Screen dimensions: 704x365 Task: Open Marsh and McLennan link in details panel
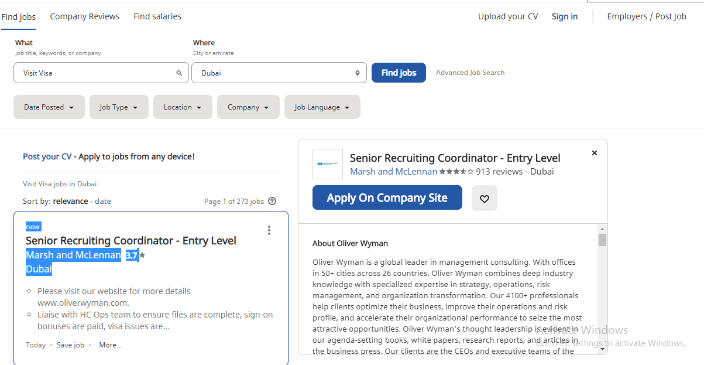[393, 172]
